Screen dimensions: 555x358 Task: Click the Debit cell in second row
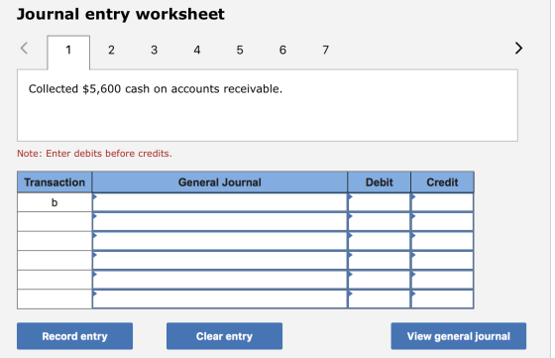pos(379,222)
